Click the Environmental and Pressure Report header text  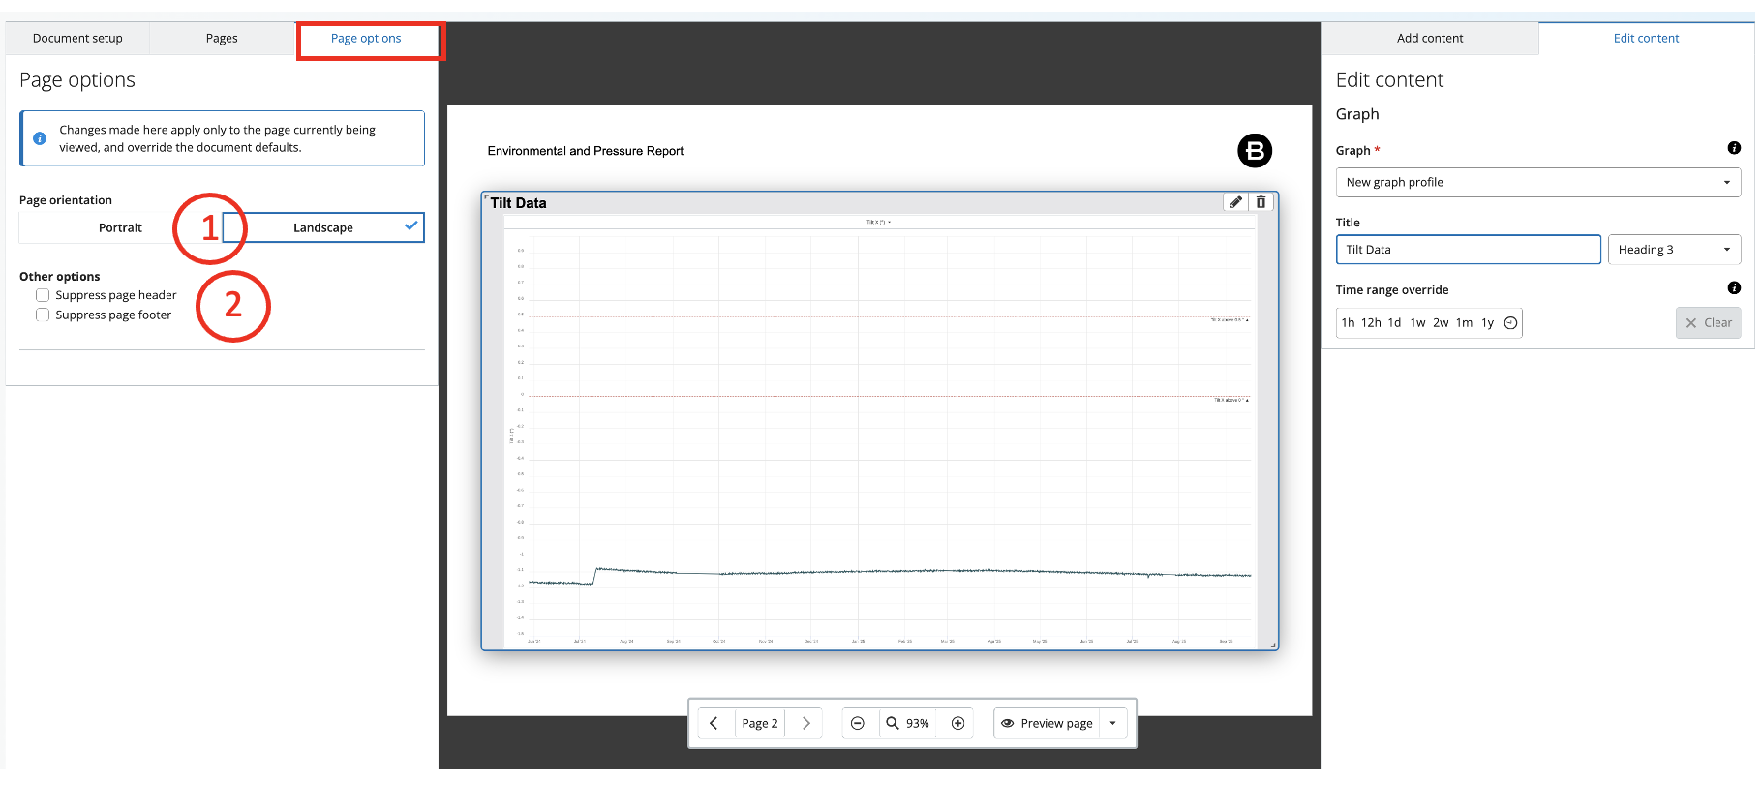click(586, 151)
